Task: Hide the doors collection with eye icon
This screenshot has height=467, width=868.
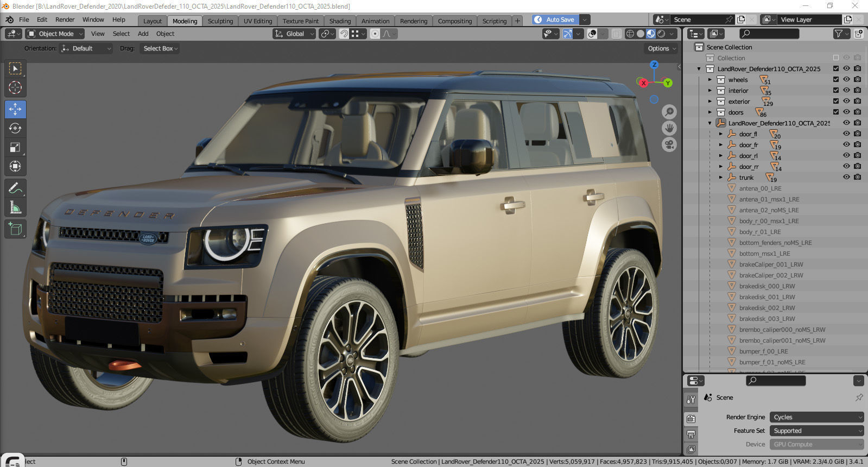Action: tap(846, 112)
